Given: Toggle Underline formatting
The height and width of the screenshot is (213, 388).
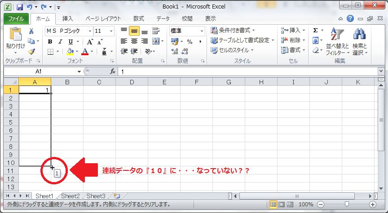Looking at the screenshot, I should point(71,42).
